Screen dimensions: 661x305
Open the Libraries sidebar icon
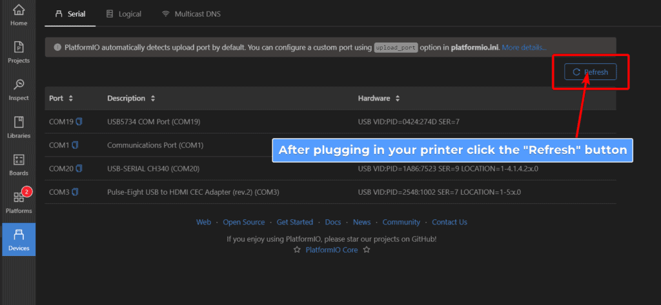point(19,127)
